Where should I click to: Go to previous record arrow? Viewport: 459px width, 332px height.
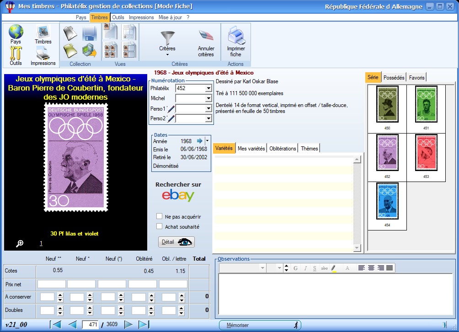(72, 324)
